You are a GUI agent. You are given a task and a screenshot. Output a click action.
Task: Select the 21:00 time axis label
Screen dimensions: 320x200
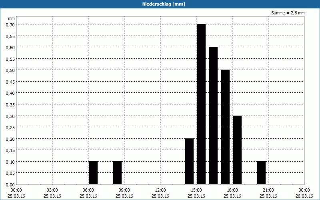click(x=268, y=190)
